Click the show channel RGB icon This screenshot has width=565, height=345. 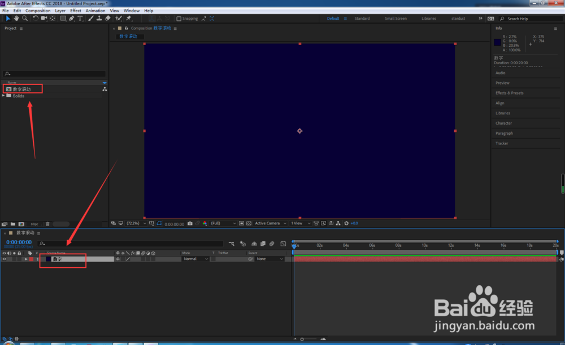click(205, 224)
